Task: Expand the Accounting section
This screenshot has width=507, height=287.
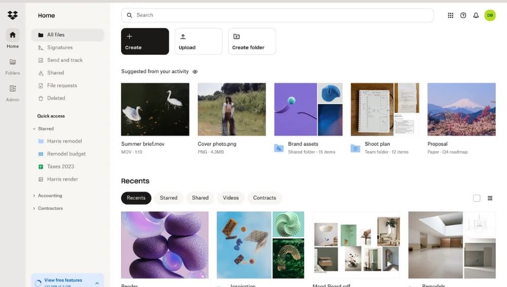Action: click(x=34, y=195)
